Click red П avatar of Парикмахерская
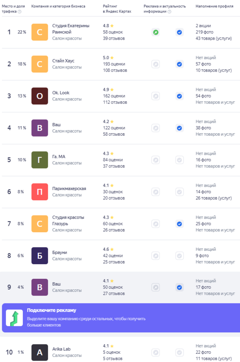The image size is (240, 362). [40, 192]
